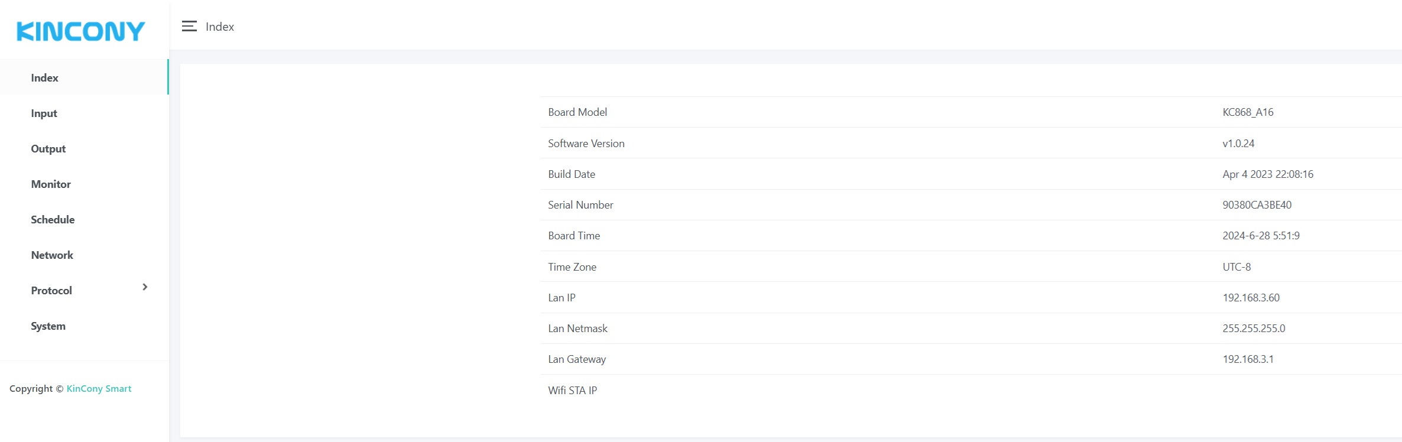Image resolution: width=1402 pixels, height=442 pixels.
Task: Select Network in the sidebar
Action: (x=52, y=255)
